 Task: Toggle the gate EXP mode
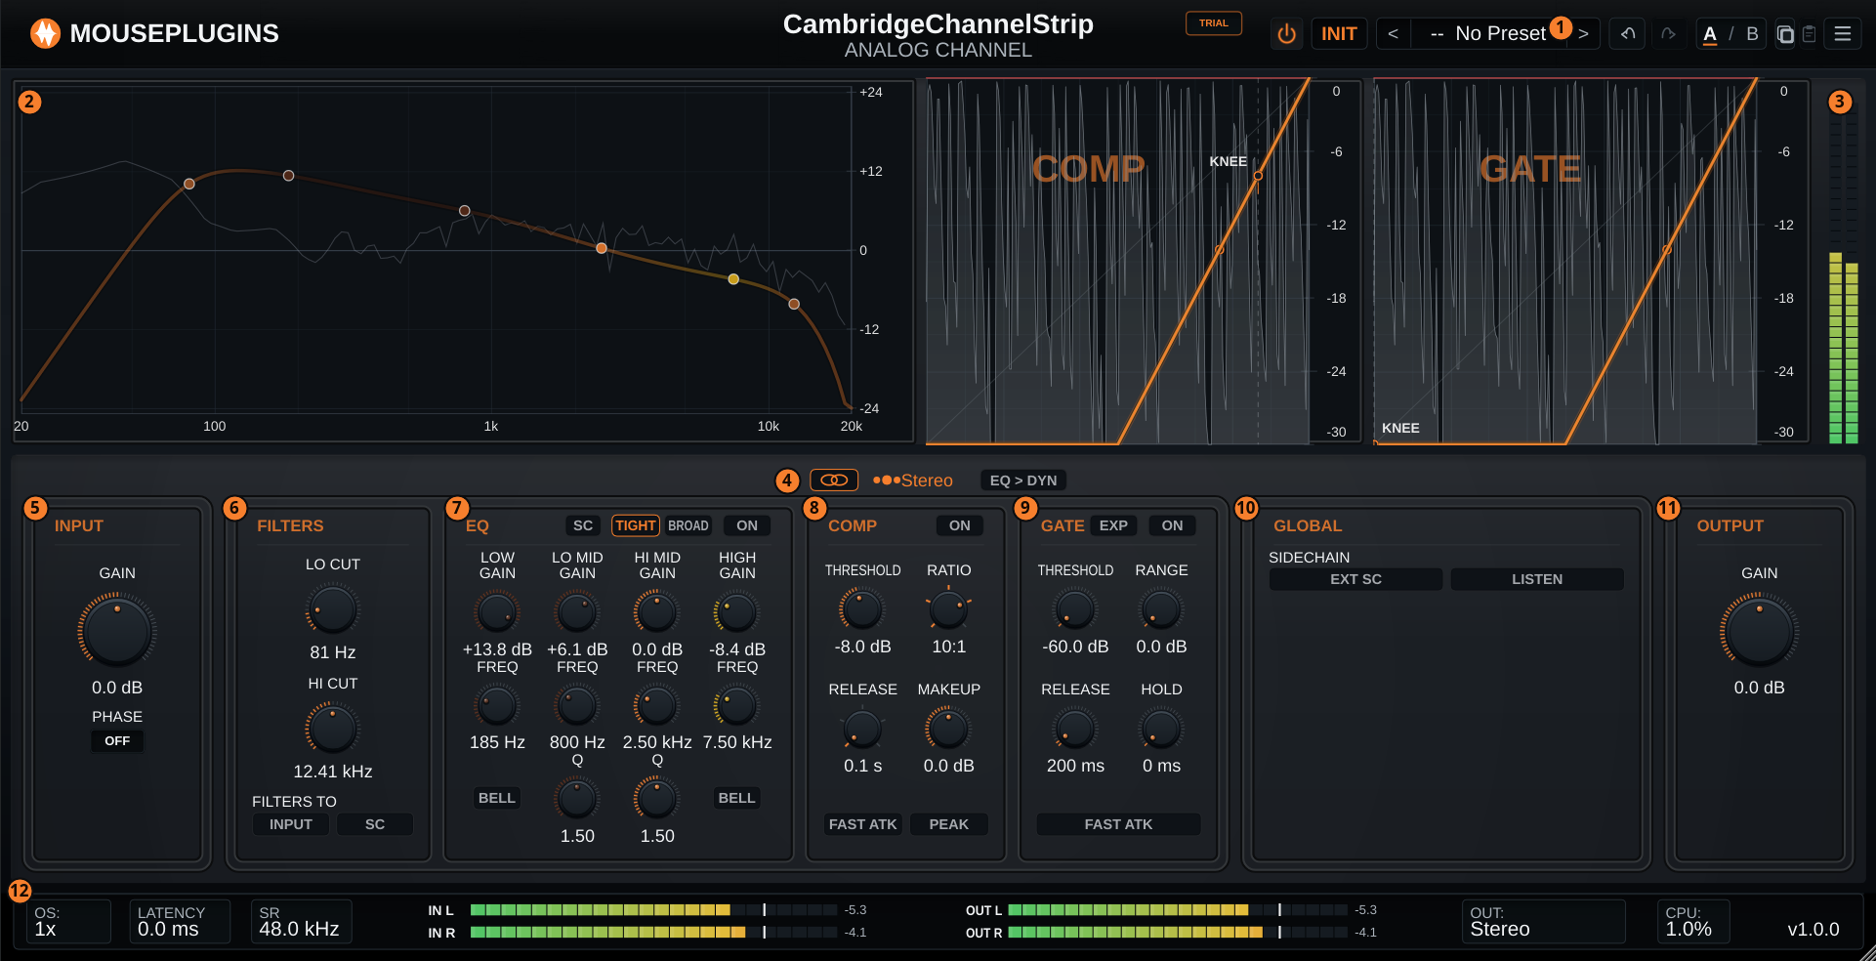tap(1113, 525)
